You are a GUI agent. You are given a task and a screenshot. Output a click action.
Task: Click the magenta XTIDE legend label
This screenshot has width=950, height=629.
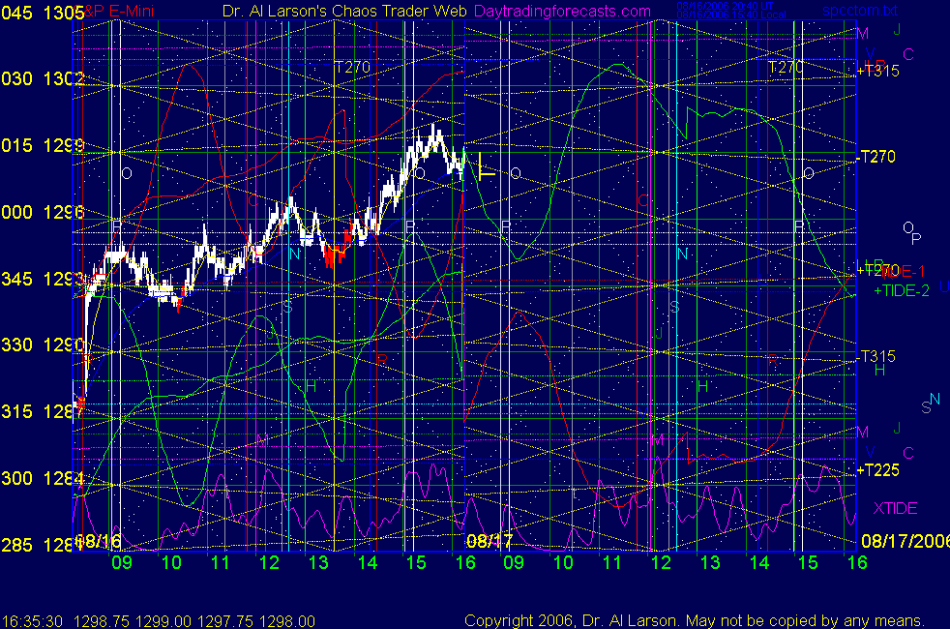tap(895, 508)
